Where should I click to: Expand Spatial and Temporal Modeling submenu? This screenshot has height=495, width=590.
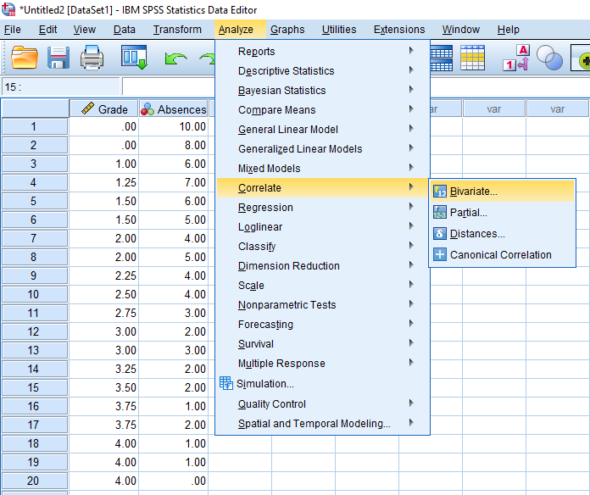point(322,424)
